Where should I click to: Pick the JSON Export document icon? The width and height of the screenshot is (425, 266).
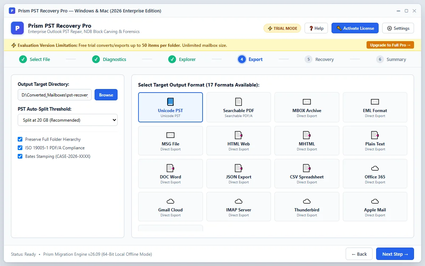point(239,168)
